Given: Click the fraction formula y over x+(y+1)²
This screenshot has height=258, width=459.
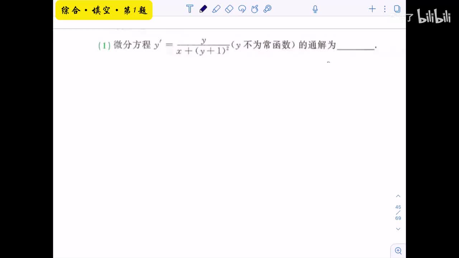Looking at the screenshot, I should pyautogui.click(x=203, y=46).
